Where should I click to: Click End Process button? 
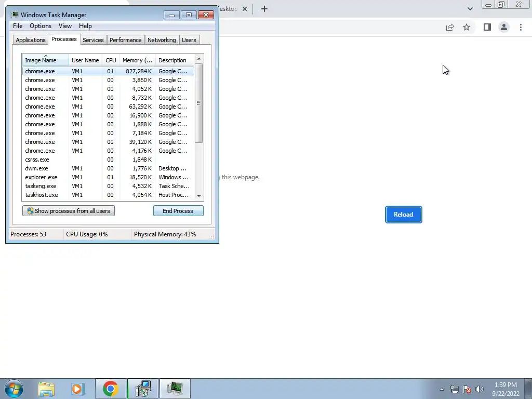[x=178, y=211]
